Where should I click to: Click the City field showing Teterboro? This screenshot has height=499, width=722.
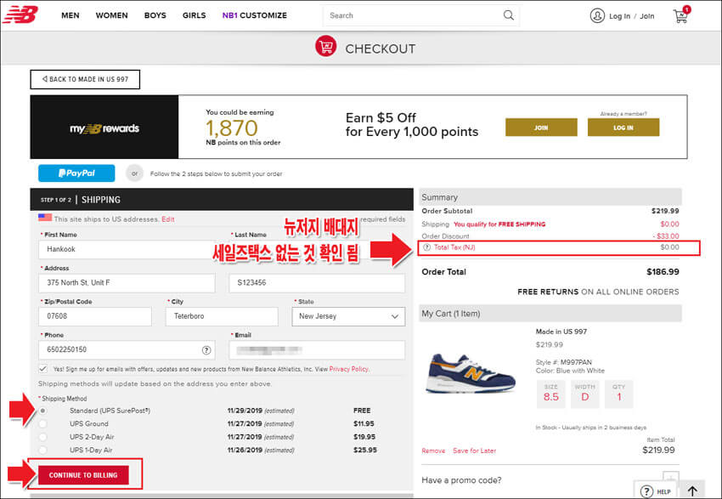222,316
